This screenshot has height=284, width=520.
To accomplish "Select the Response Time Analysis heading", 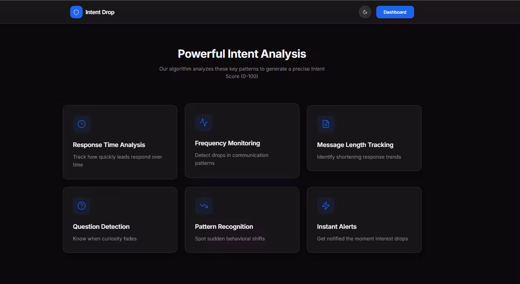I will 109,145.
